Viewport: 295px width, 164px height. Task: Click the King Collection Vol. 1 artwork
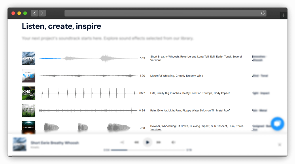tap(29, 93)
